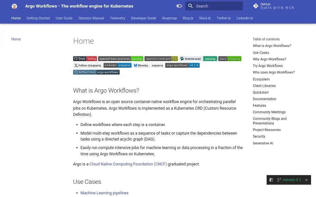Open the Developer Guide tab
This screenshot has width=316, height=197.
click(144, 18)
